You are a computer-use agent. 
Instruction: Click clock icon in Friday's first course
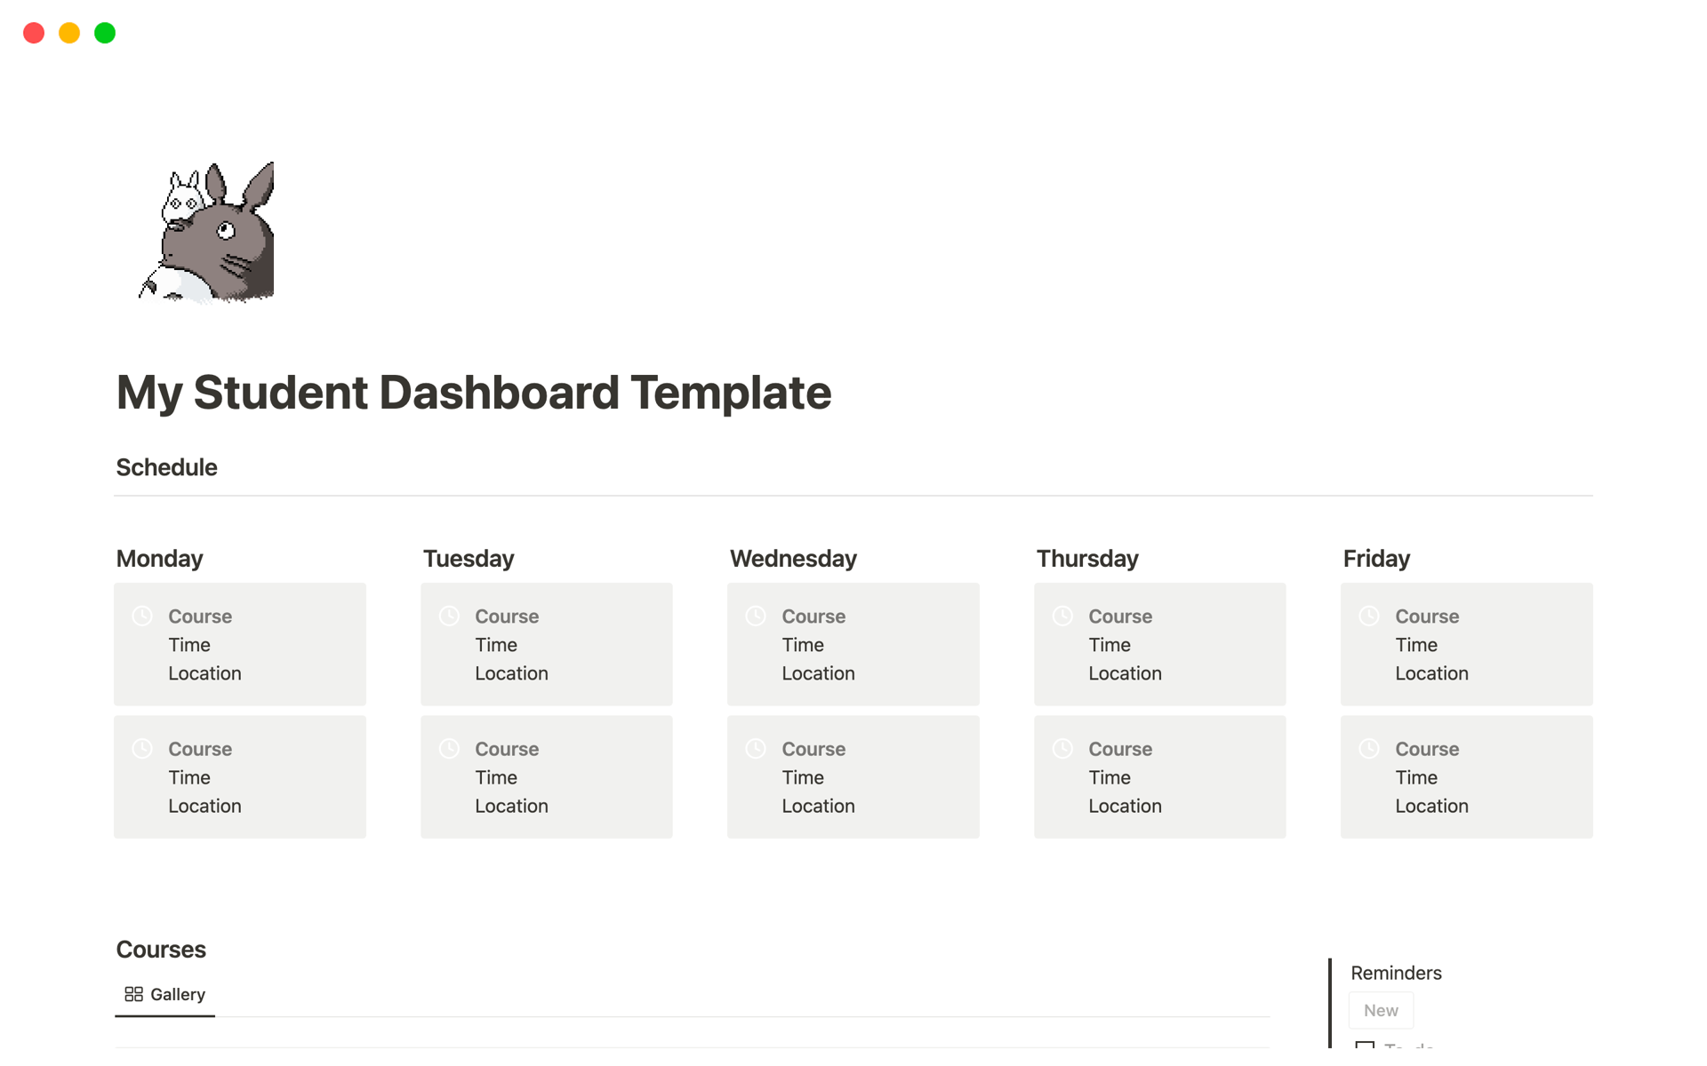(1369, 616)
